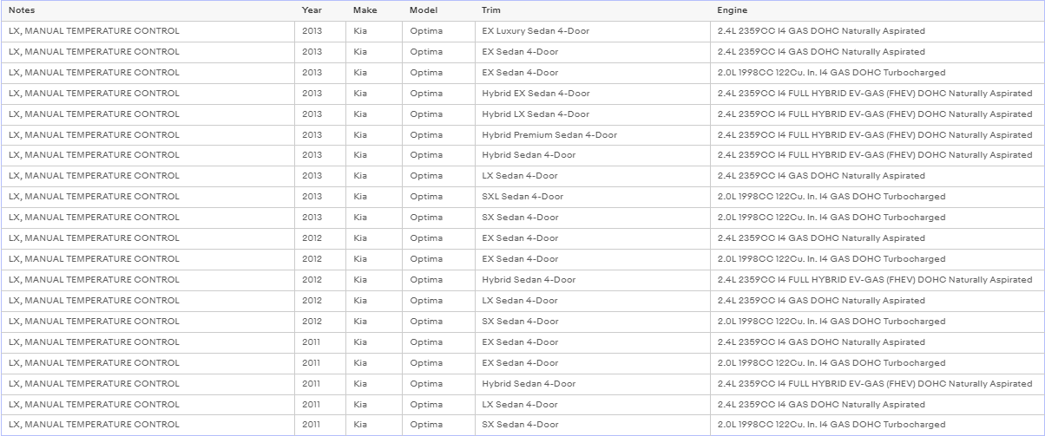
Task: Click the Optima model cell in the SXL row
Action: [438, 197]
